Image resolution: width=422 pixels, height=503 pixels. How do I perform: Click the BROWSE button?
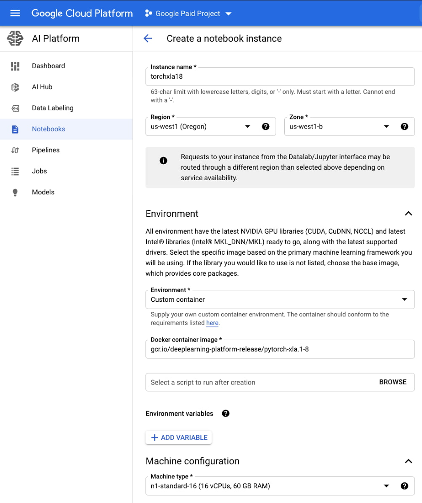[x=393, y=382]
